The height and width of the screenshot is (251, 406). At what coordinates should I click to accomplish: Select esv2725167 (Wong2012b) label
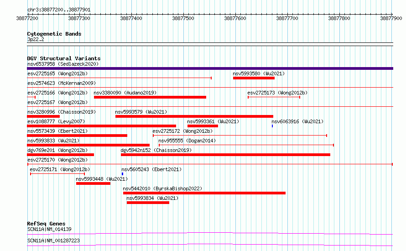[57, 102]
